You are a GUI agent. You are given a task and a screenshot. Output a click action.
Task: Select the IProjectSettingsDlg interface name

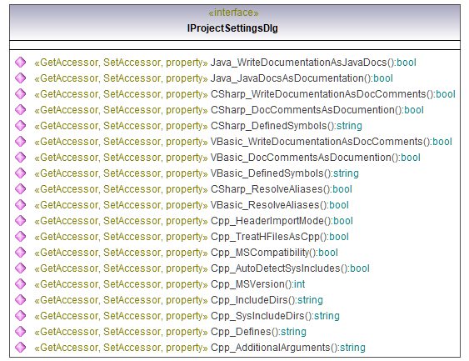coord(232,28)
